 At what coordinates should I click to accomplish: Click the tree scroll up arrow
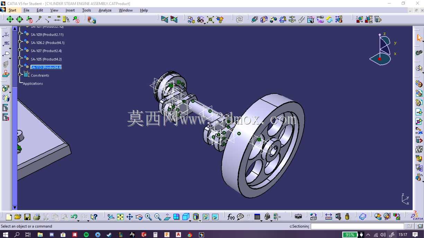pyautogui.click(x=15, y=28)
